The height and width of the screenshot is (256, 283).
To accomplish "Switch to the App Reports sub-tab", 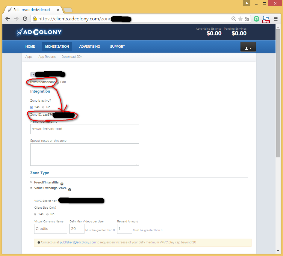I will (47, 57).
